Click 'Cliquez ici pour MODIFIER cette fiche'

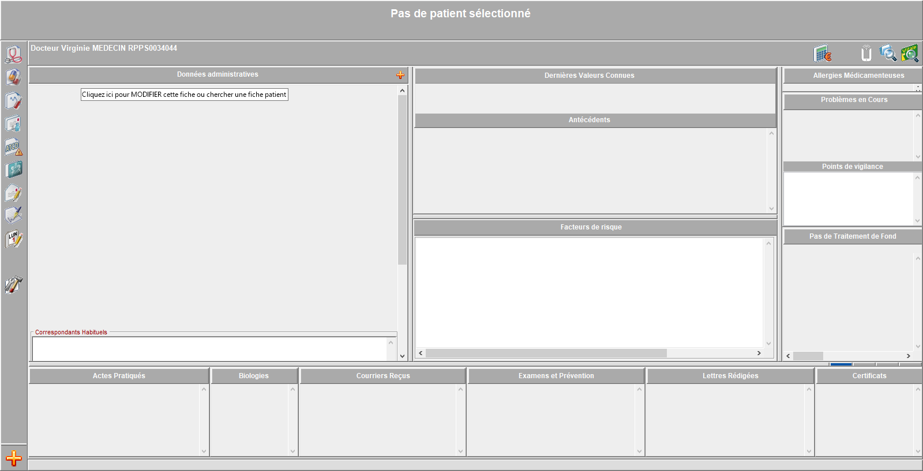pos(184,95)
